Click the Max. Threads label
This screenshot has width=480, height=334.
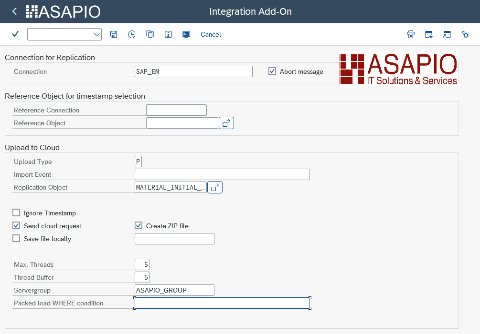coord(34,264)
